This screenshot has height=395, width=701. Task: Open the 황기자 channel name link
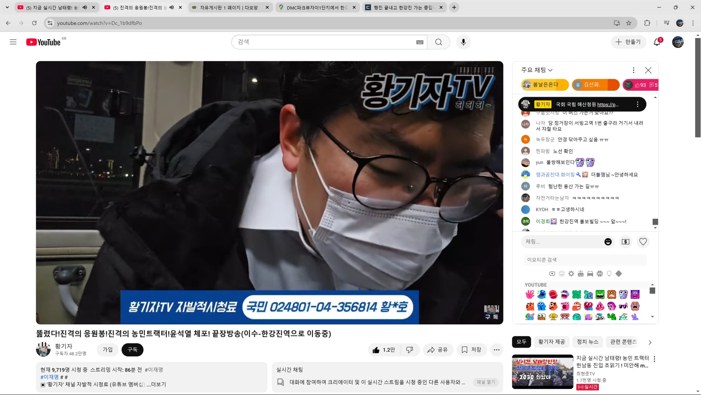[x=64, y=346]
